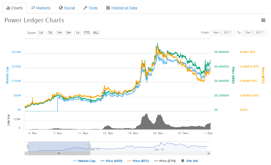The image size is (271, 165).
Task: Set zoom to 7d
Action: 50,33
